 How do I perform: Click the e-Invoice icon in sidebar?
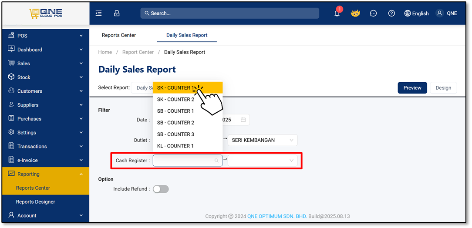(11, 160)
